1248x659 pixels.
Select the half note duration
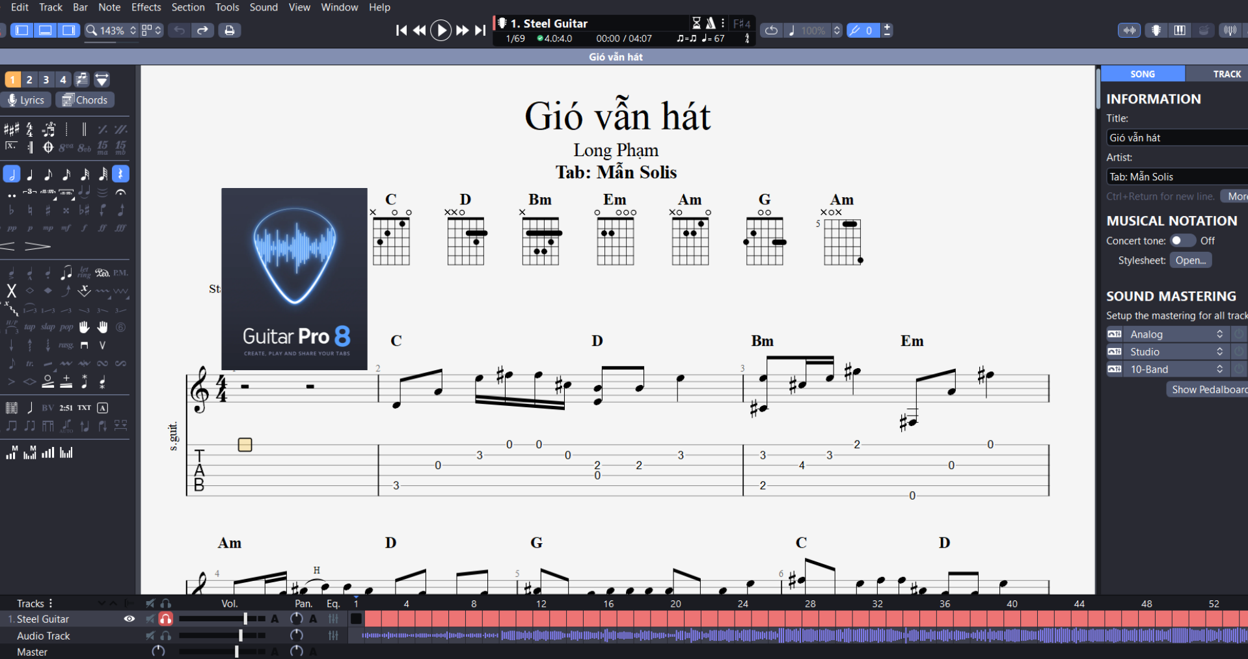11,174
